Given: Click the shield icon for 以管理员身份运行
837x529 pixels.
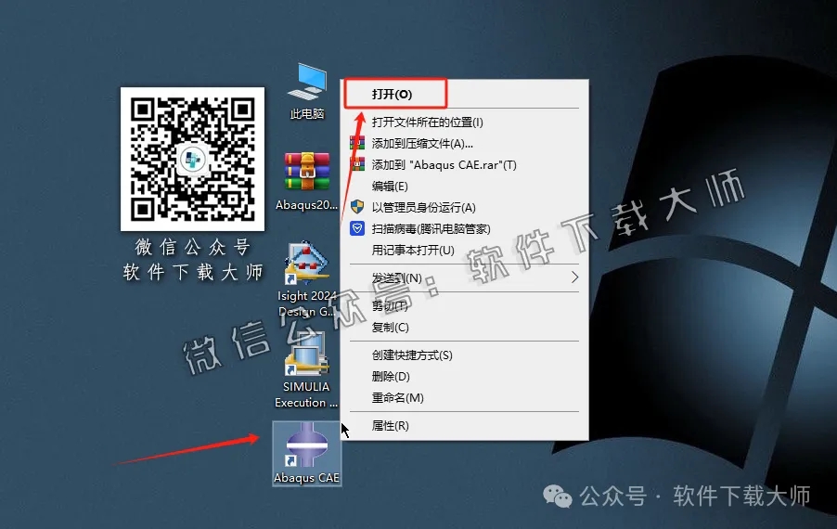Looking at the screenshot, I should [357, 207].
